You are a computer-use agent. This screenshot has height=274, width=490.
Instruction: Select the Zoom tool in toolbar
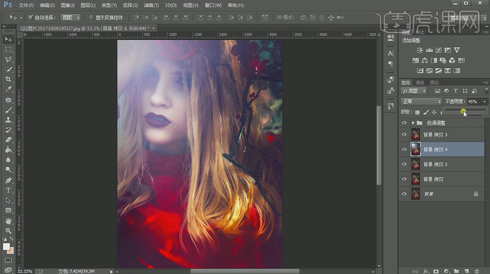[8, 231]
